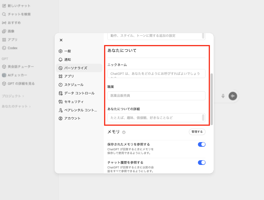
Task: Switch to the データ コントロール tab
Action: coord(79,93)
